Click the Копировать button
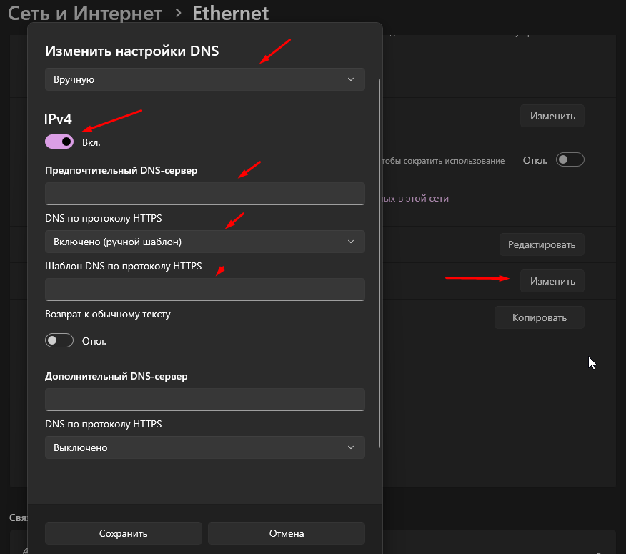 [539, 317]
